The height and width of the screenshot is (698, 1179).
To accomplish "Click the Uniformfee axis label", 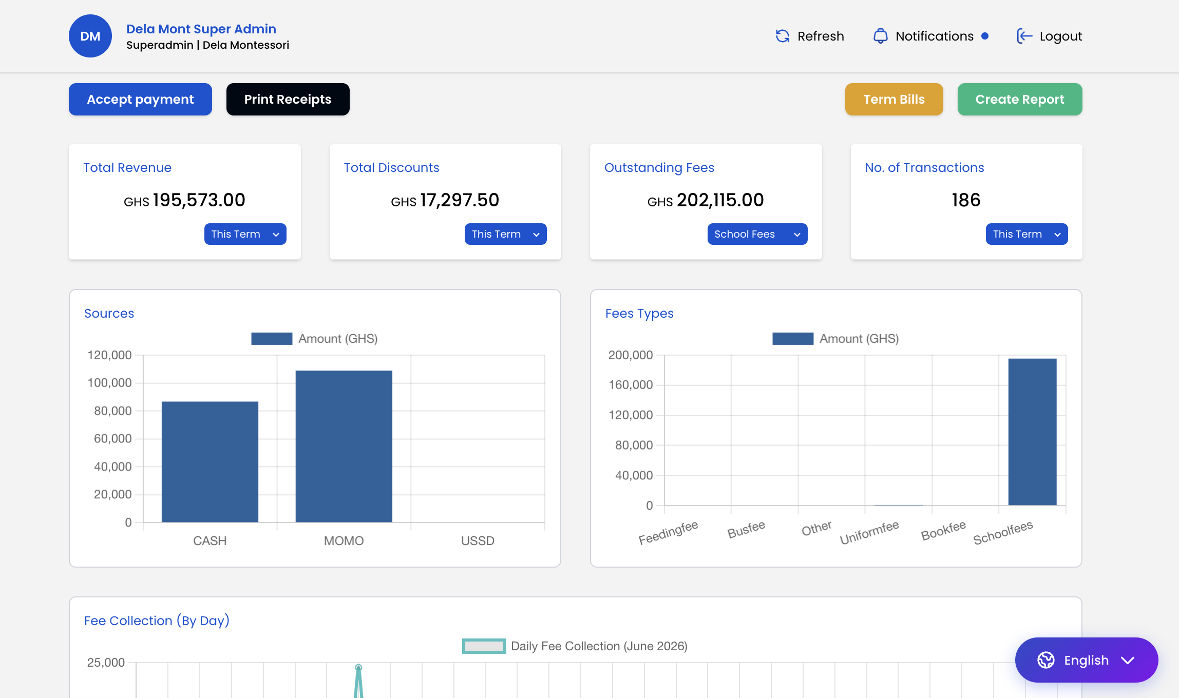I will pos(869,533).
